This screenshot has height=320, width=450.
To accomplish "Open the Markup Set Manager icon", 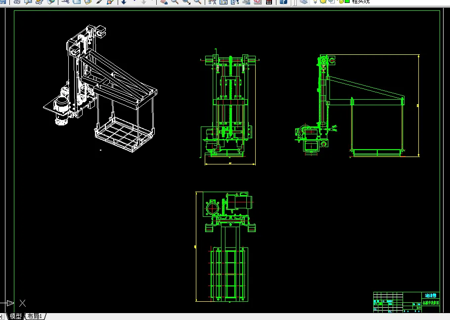I will 258,1.
